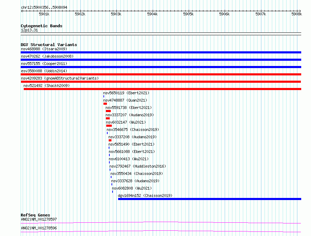Select the blue bar under nsv557155

tap(161, 67)
